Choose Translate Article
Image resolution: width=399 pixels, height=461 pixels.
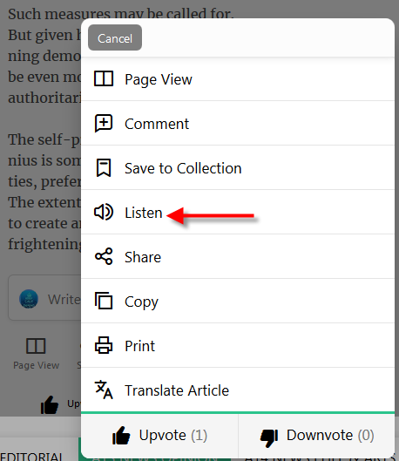pyautogui.click(x=238, y=390)
